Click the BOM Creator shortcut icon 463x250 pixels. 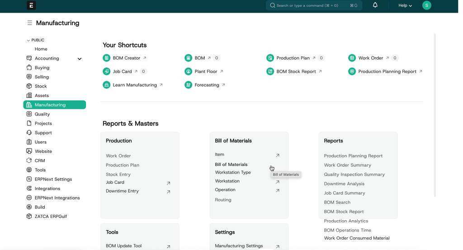click(106, 58)
